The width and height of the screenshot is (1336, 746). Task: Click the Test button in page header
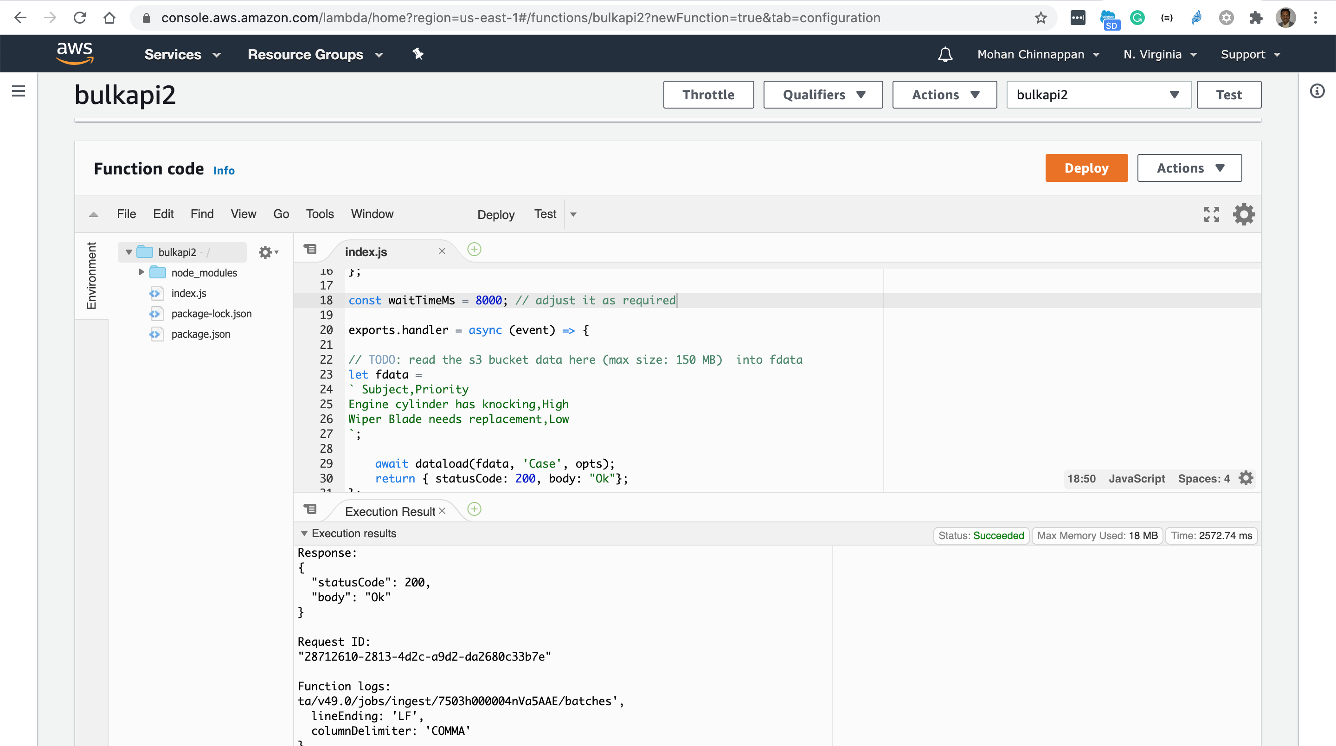(x=1229, y=95)
